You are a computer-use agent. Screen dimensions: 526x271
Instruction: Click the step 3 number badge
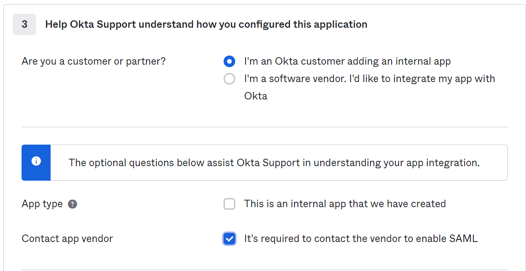[x=24, y=24]
